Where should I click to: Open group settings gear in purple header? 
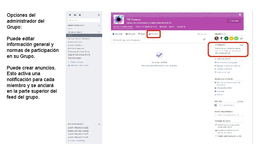coord(240,15)
